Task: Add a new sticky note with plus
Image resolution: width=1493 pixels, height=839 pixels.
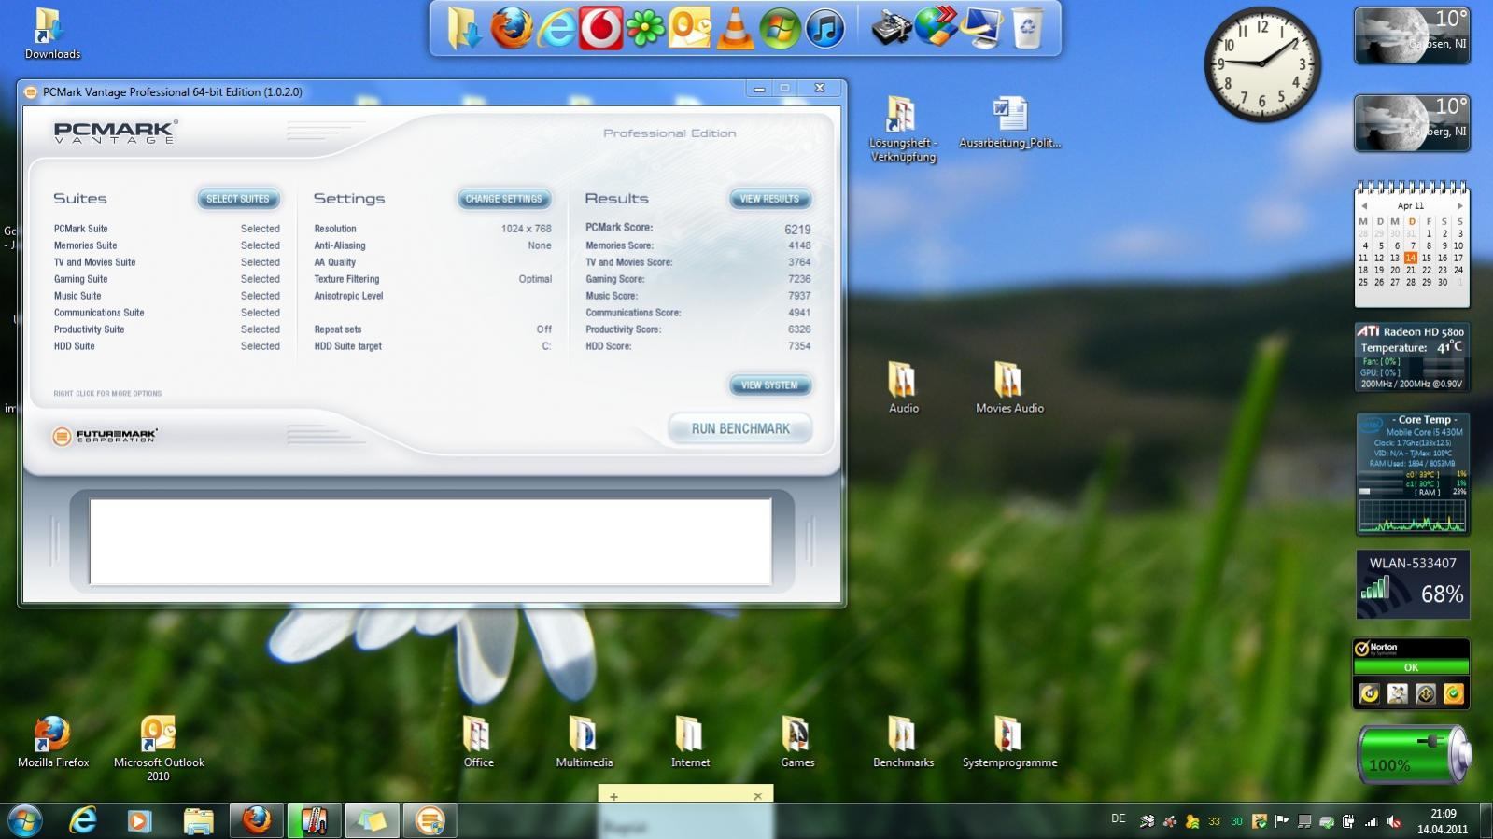Action: tap(613, 796)
